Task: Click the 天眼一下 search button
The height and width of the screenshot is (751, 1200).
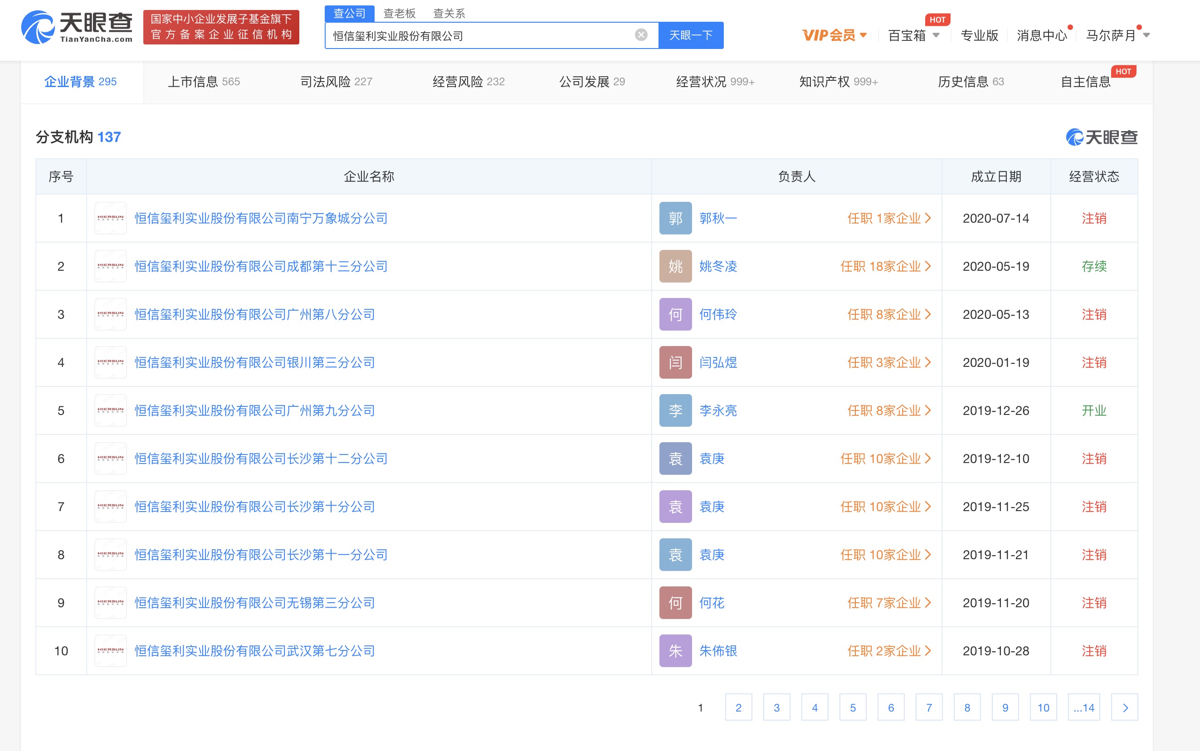Action: pyautogui.click(x=691, y=35)
